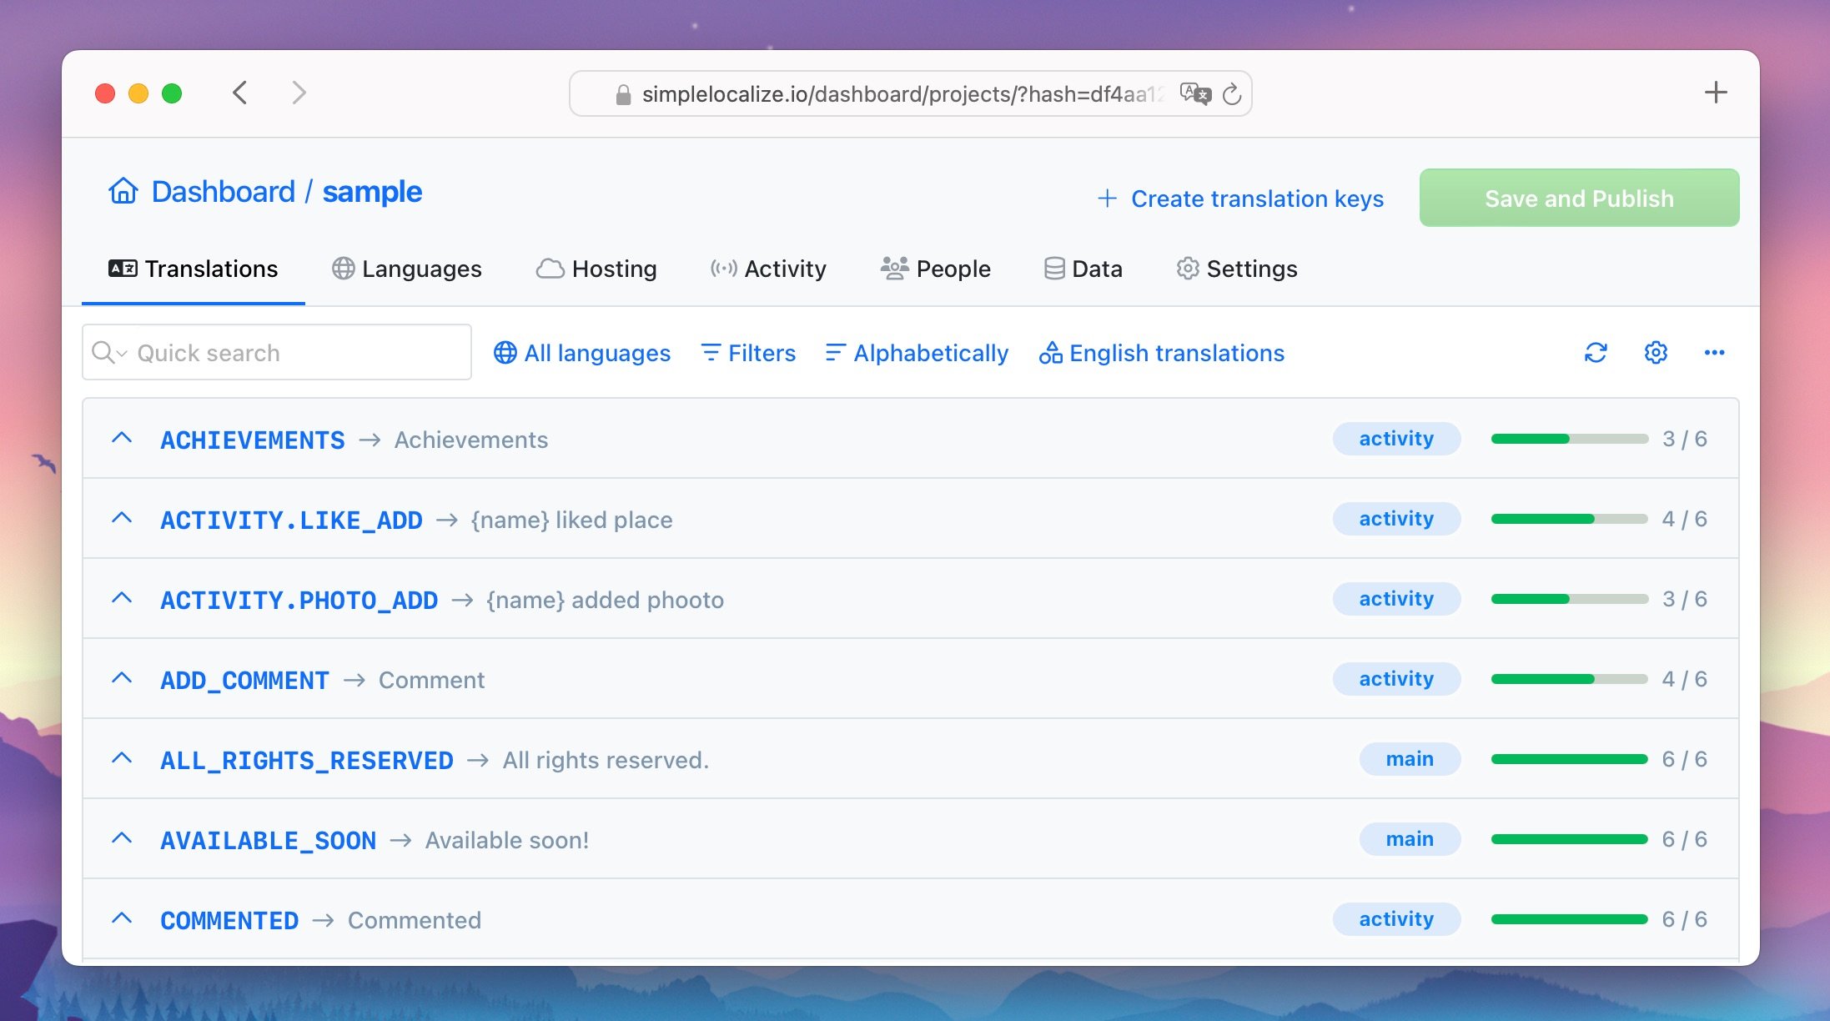The width and height of the screenshot is (1830, 1021).
Task: Click the Settings gear icon
Action: [1657, 352]
